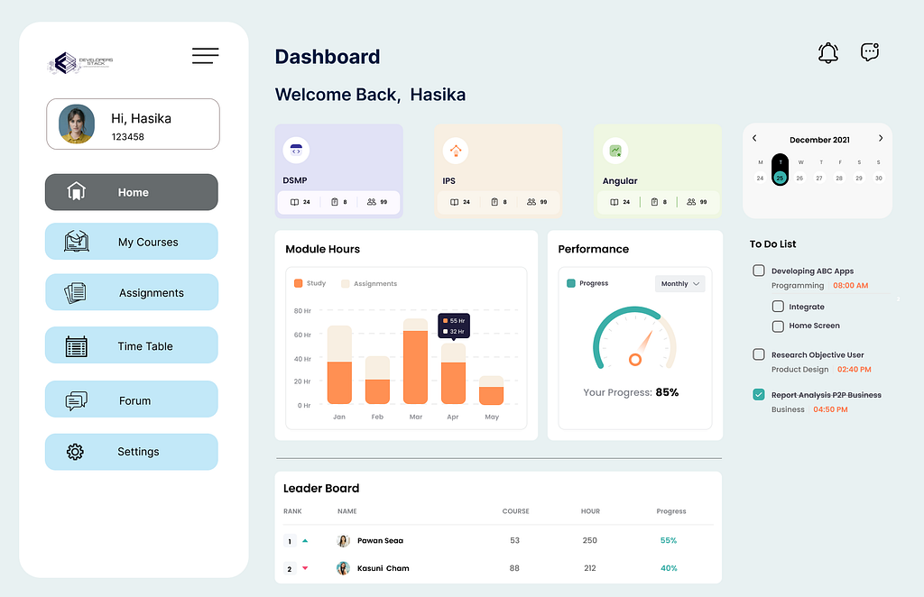Open the messages chat bubble icon
This screenshot has height=597, width=924.
(869, 52)
